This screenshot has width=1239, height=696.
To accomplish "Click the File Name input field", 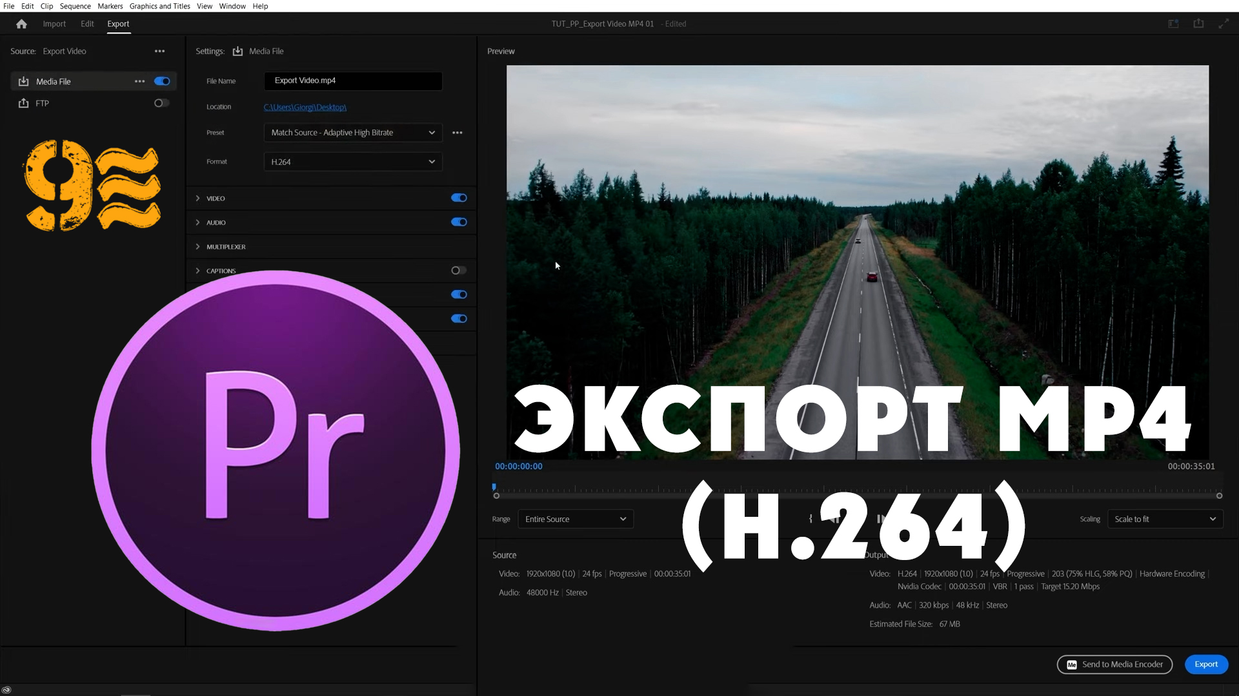I will (353, 81).
